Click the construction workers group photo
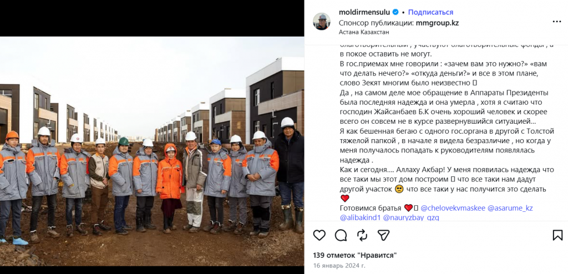 point(152,151)
